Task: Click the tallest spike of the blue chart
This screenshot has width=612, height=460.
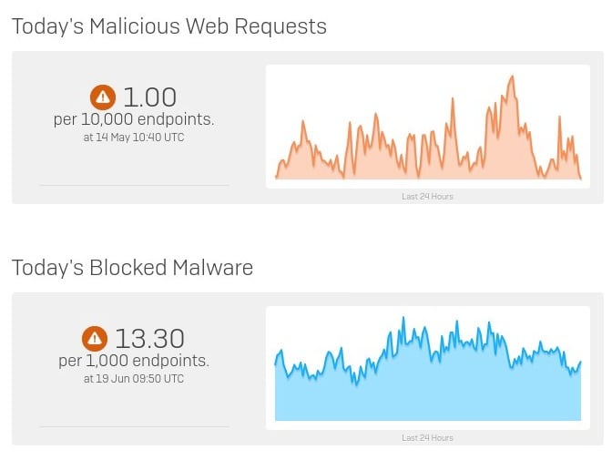Action: [x=403, y=318]
